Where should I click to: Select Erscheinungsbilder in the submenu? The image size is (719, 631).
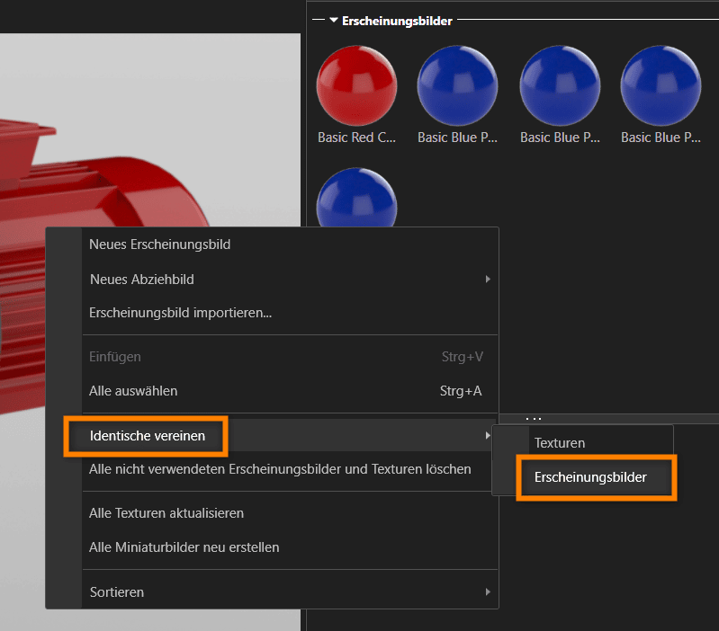coord(590,477)
